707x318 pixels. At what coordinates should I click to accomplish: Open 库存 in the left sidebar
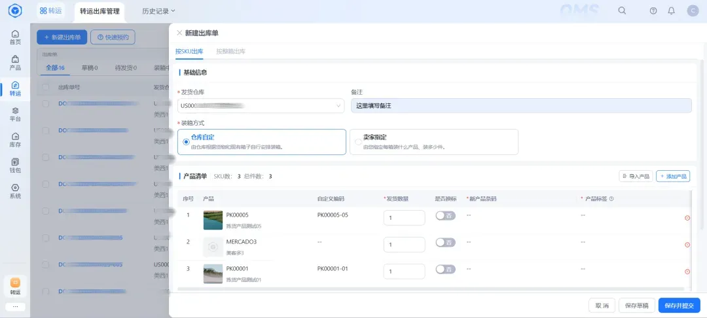15,140
